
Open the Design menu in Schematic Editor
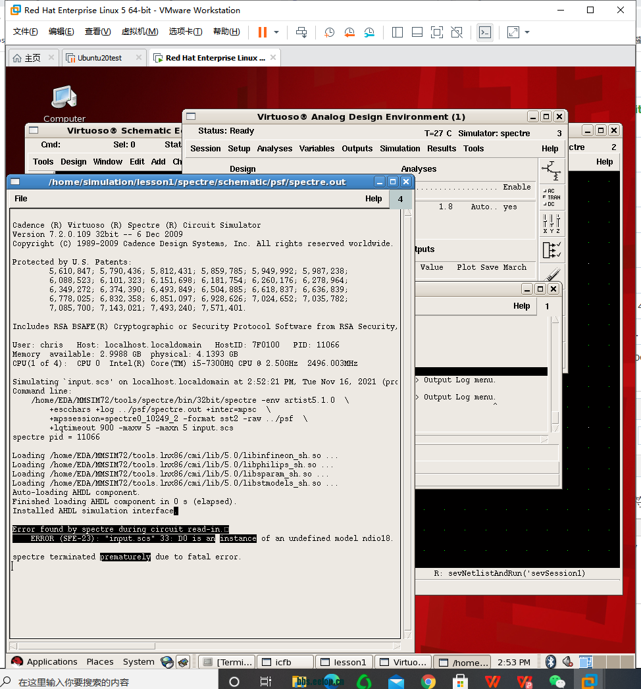click(73, 162)
